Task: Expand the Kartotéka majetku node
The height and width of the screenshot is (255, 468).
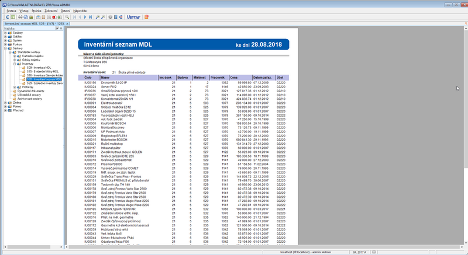Action: coord(16,56)
